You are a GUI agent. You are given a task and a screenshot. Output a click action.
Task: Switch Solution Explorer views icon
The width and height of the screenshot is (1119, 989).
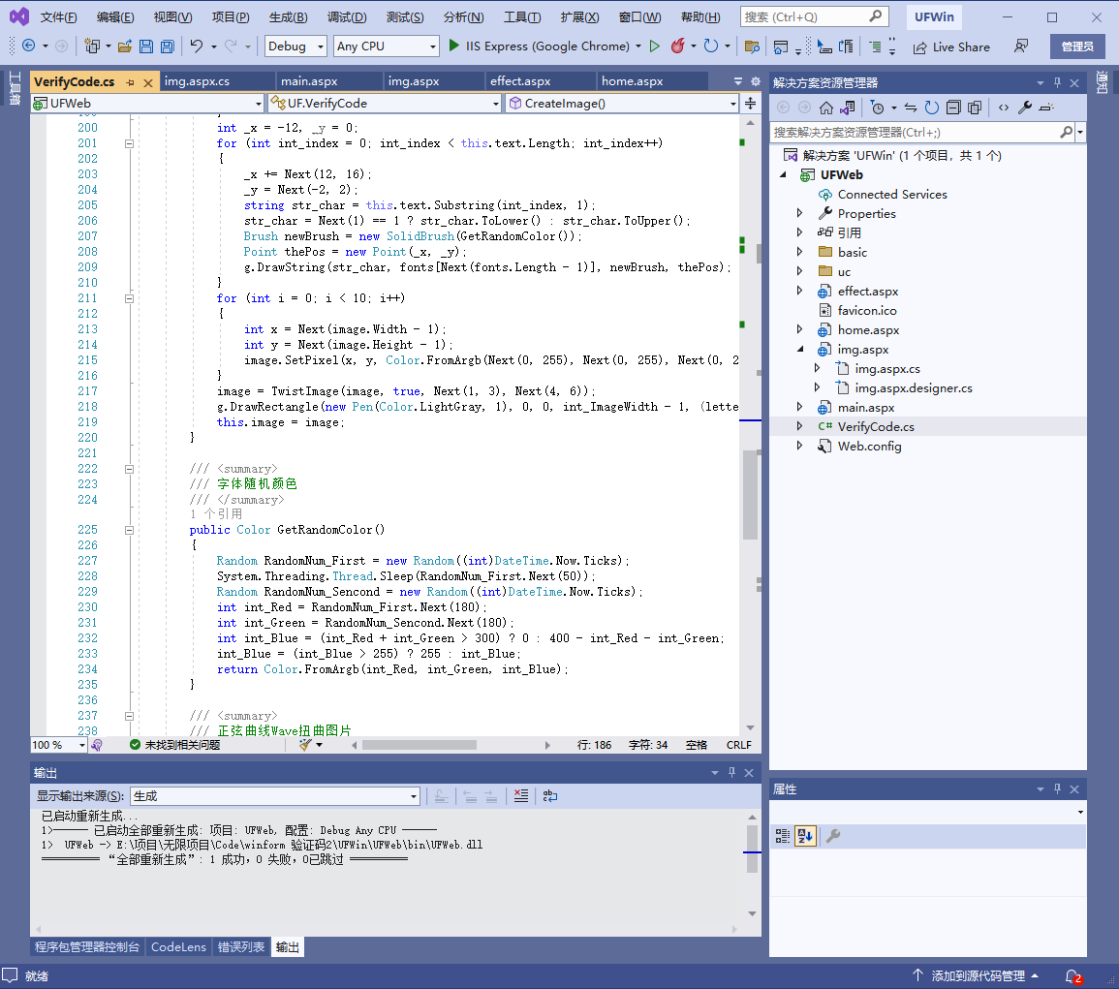pyautogui.click(x=847, y=108)
